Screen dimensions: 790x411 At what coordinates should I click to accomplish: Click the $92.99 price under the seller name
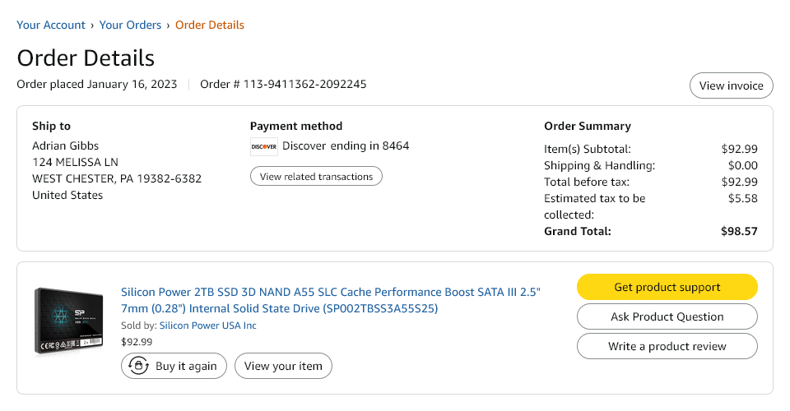pos(137,341)
